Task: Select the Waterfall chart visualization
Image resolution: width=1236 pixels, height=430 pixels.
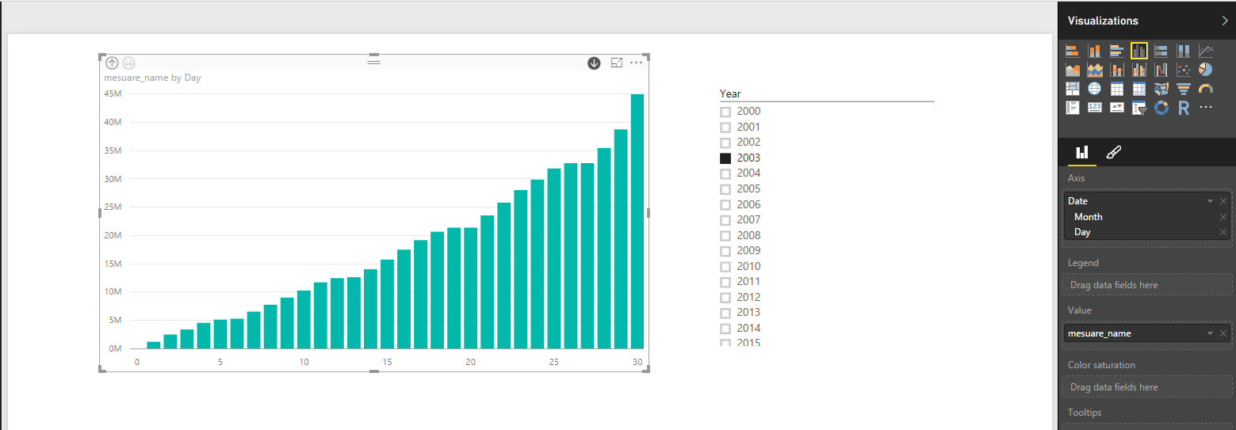Action: coord(1161,70)
